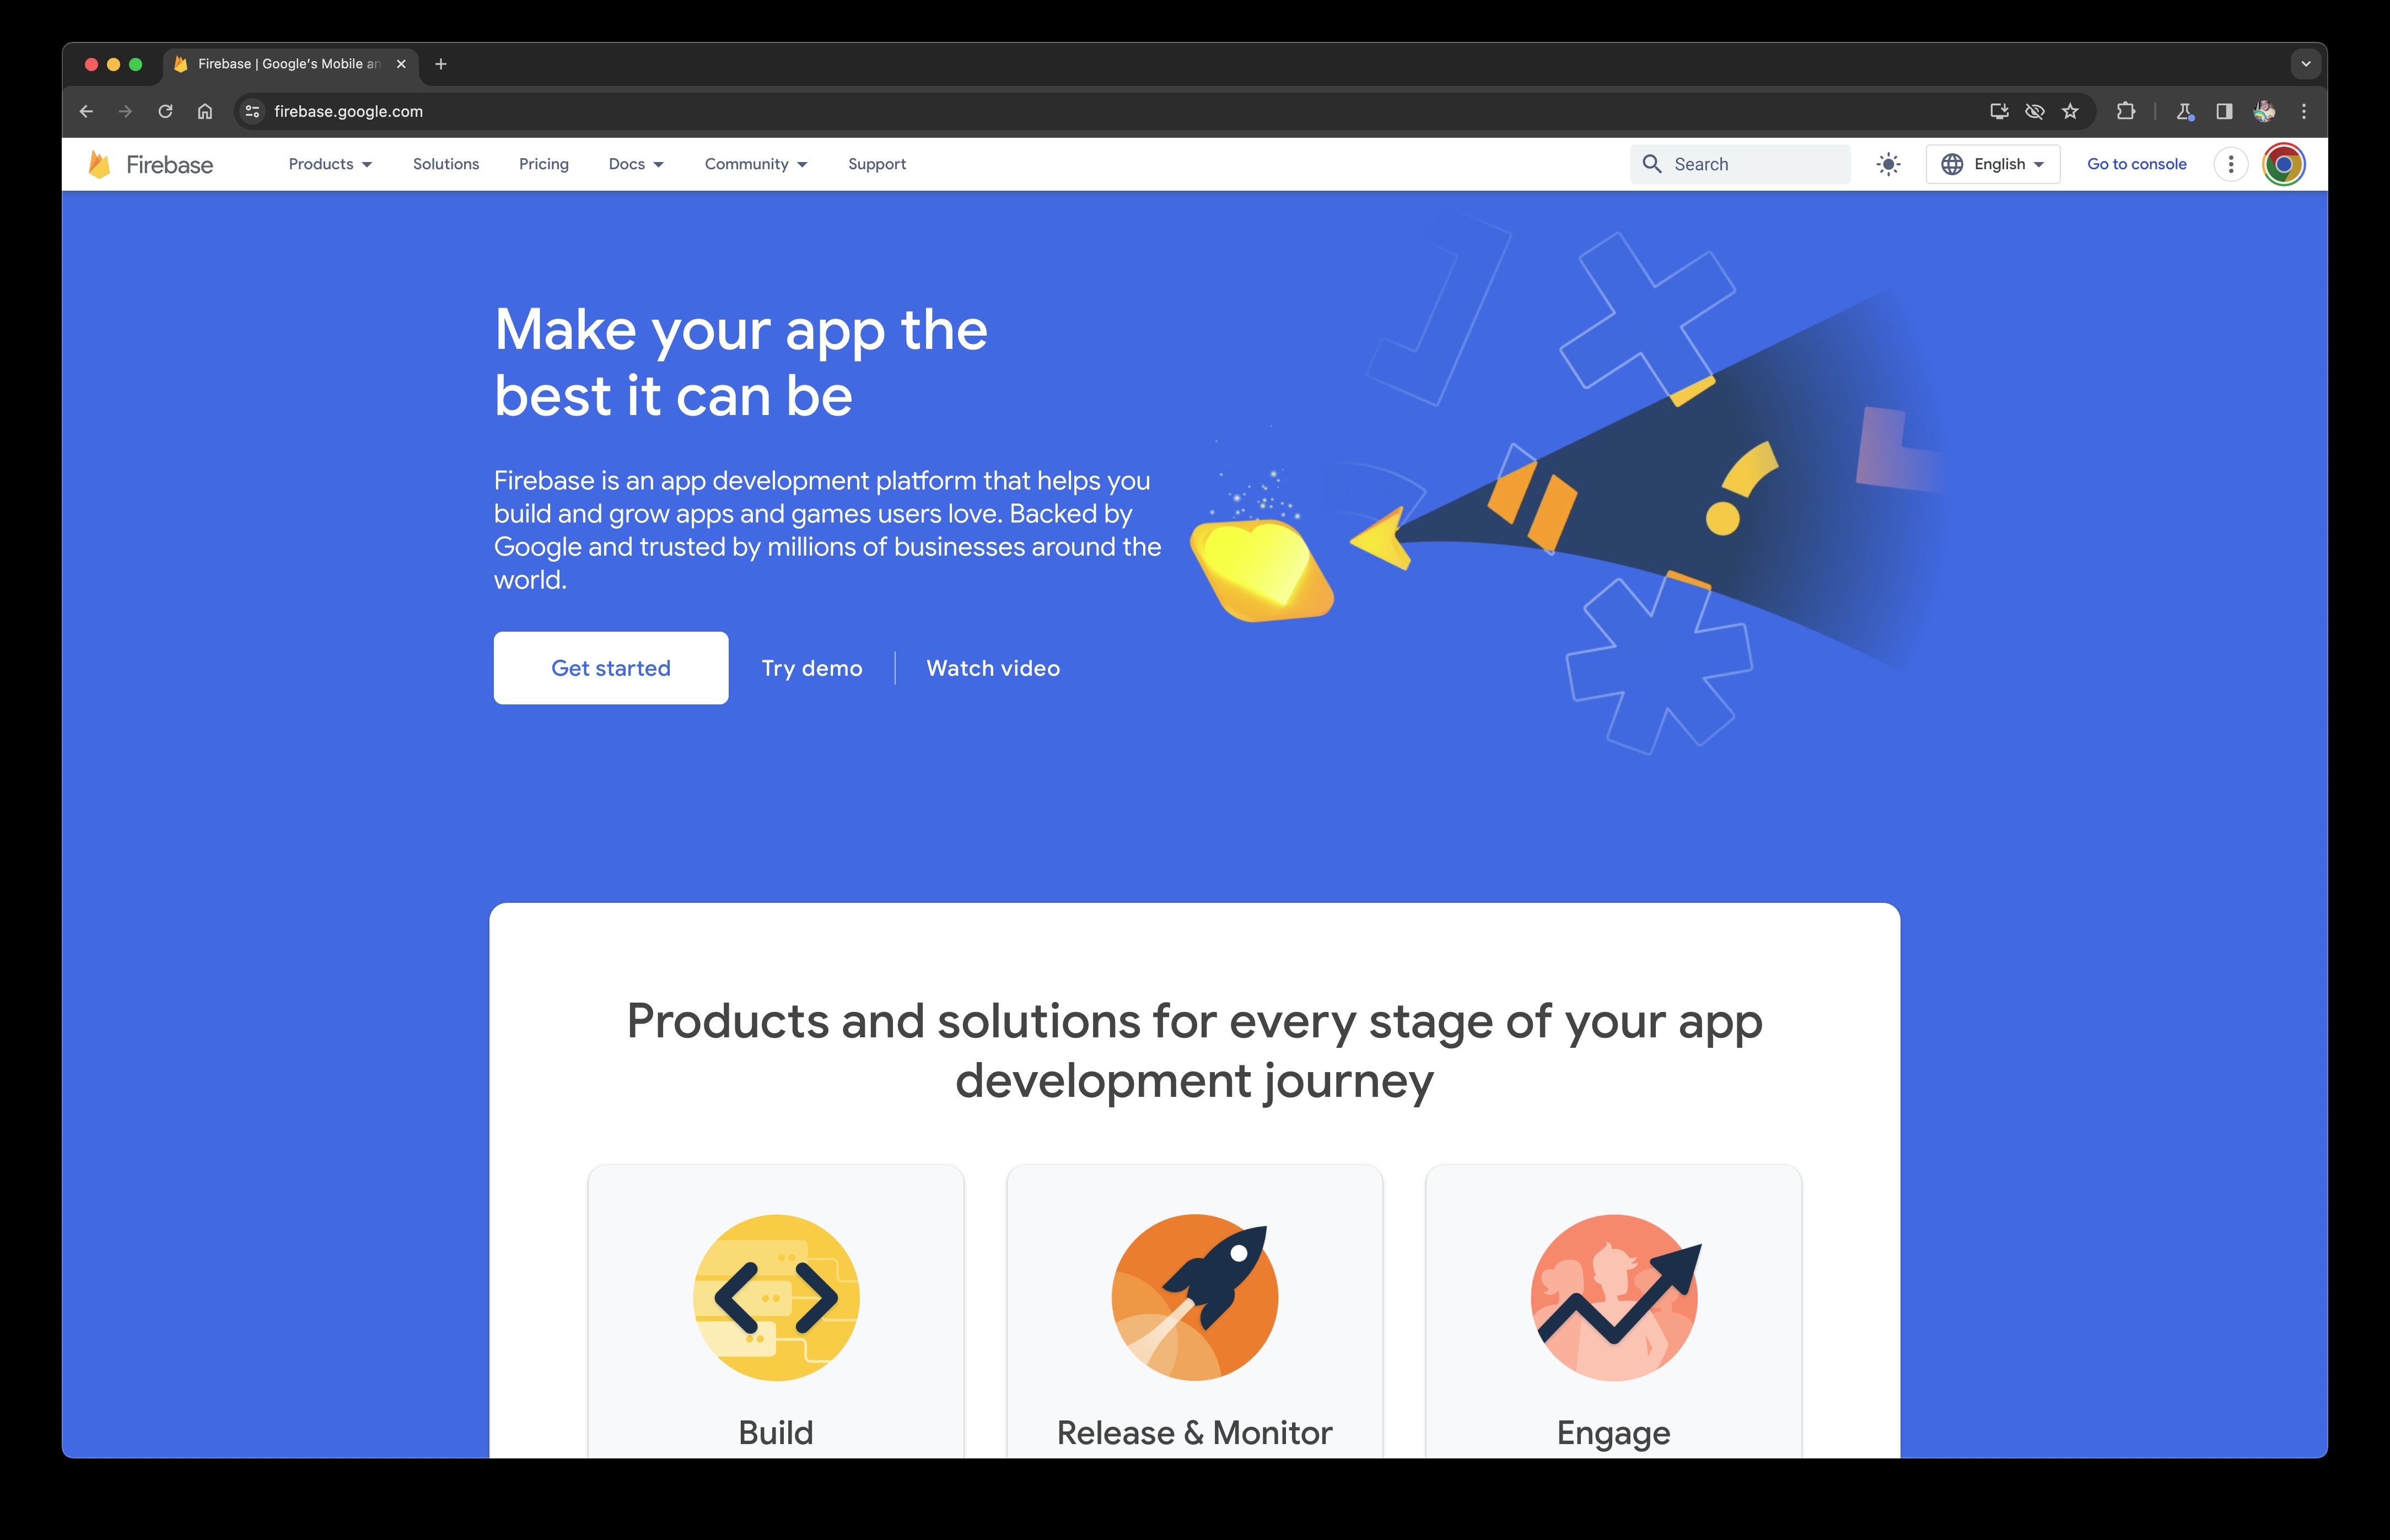The height and width of the screenshot is (1540, 2390).
Task: Expand the Docs dropdown menu
Action: (x=636, y=164)
